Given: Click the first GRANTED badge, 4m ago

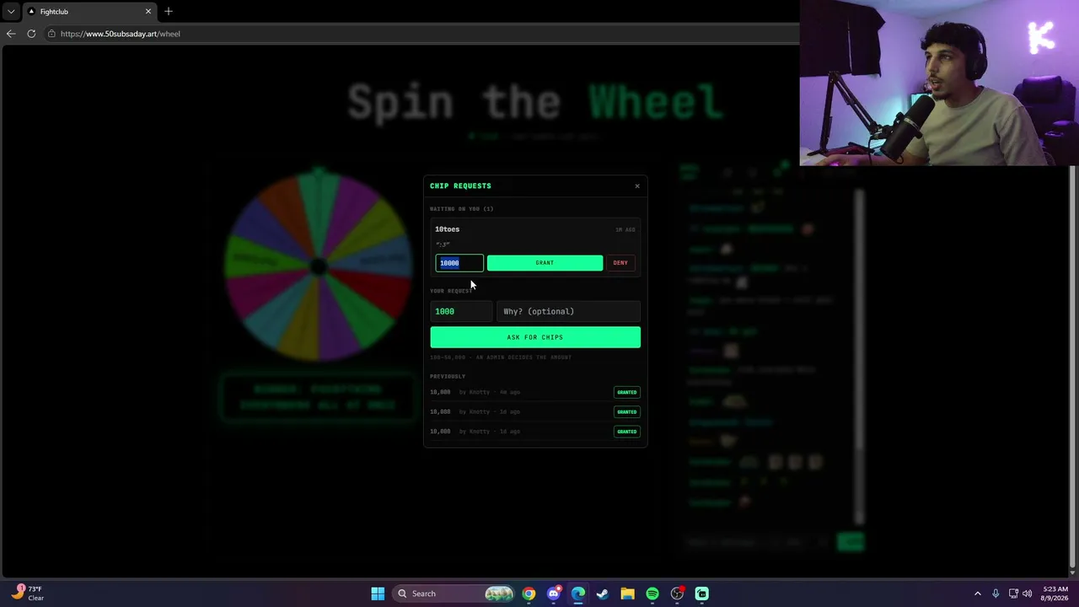Looking at the screenshot, I should coord(626,392).
